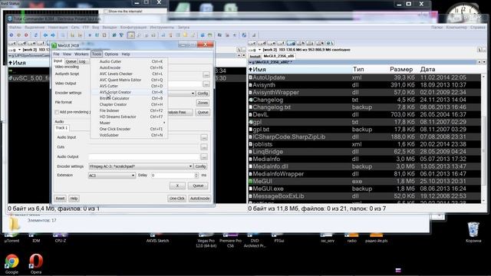
Task: Click the Zones button
Action: pos(203,103)
